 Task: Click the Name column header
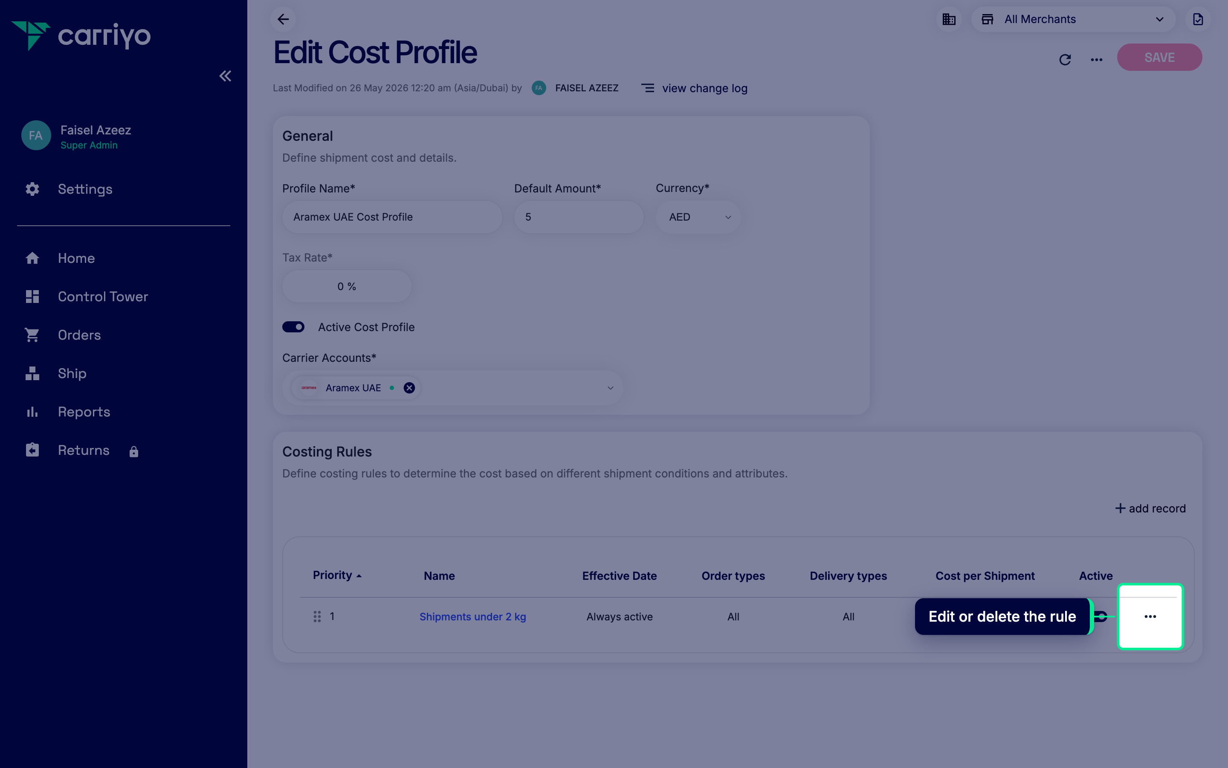tap(440, 576)
